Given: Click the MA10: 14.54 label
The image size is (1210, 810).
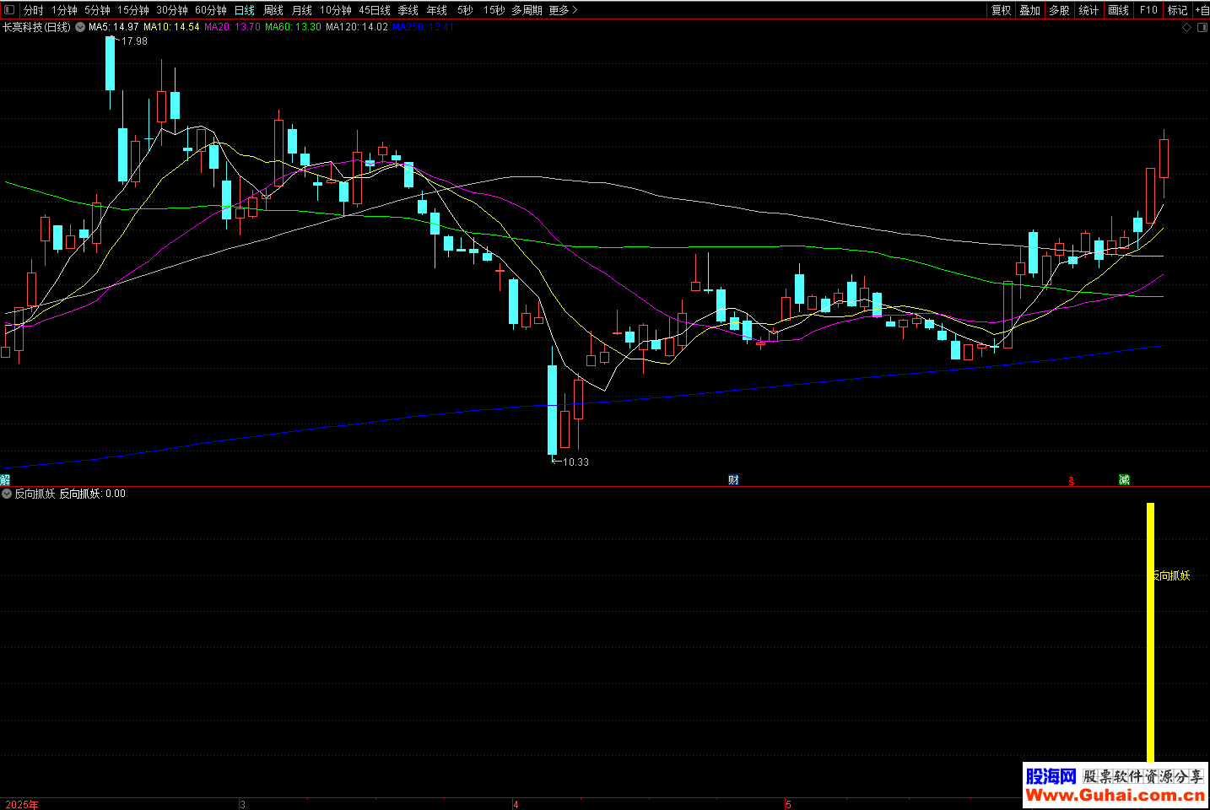Looking at the screenshot, I should pyautogui.click(x=171, y=27).
